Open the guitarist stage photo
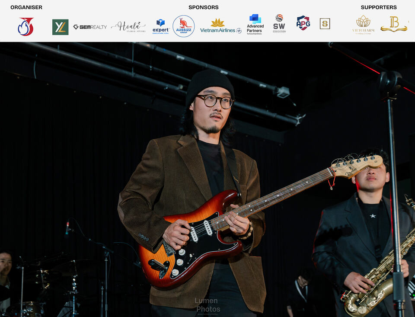Image resolution: width=415 pixels, height=317 pixels. (207, 179)
